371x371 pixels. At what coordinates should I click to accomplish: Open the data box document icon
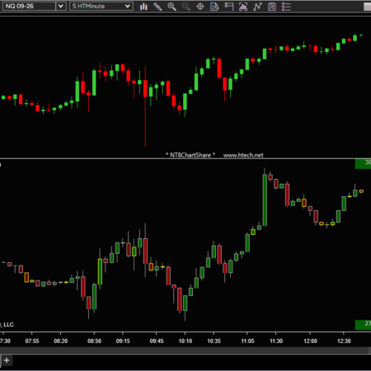[214, 7]
